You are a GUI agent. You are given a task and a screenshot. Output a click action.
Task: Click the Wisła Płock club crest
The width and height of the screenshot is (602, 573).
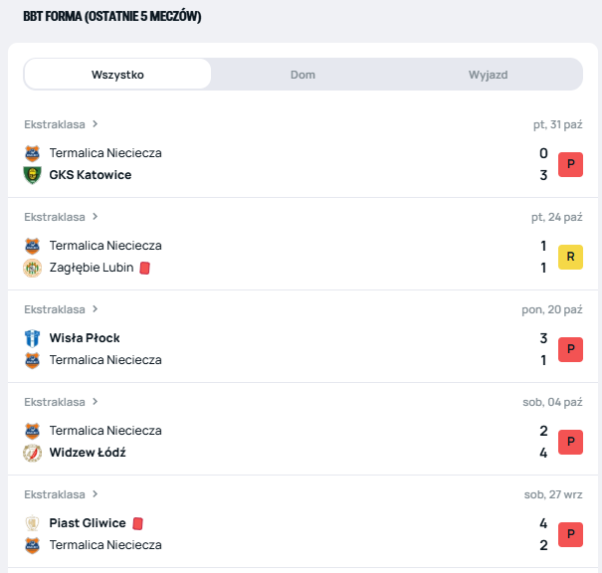coord(32,338)
